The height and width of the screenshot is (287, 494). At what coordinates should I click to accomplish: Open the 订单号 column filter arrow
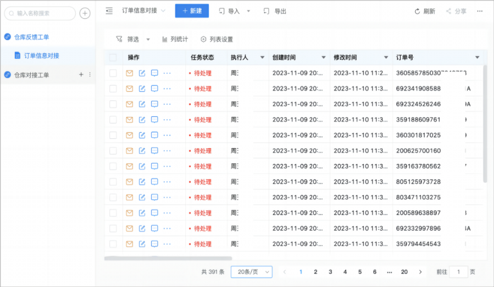click(478, 57)
